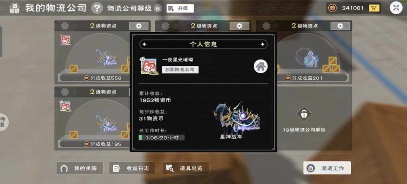Open settings gear of second supply point

tap(239, 26)
